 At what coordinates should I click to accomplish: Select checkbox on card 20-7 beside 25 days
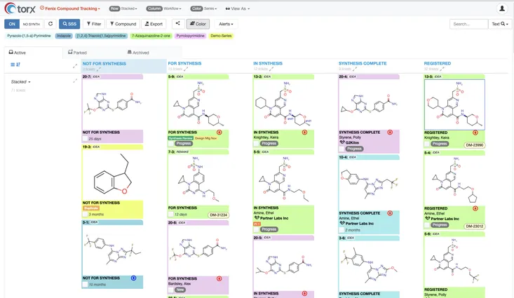coord(86,139)
